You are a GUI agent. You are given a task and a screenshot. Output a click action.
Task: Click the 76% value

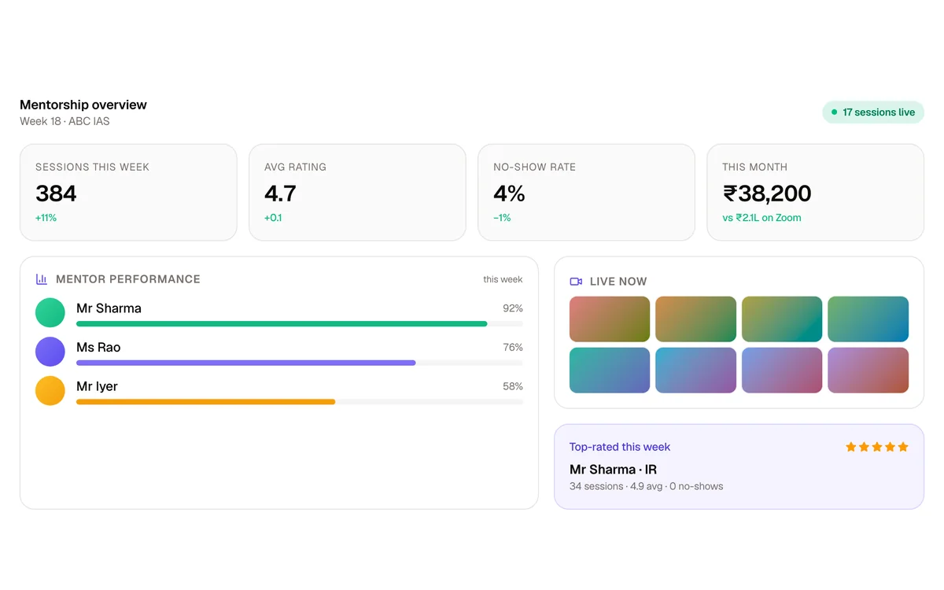pyautogui.click(x=513, y=348)
